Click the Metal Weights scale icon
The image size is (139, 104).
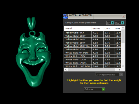[x=65, y=16]
